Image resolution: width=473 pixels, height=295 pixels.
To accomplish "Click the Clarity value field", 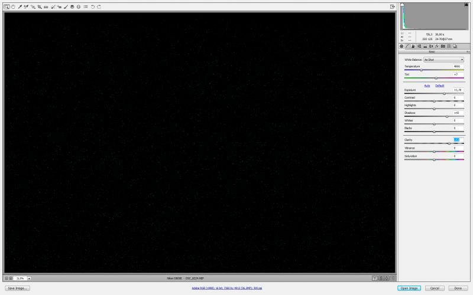I will pyautogui.click(x=458, y=140).
